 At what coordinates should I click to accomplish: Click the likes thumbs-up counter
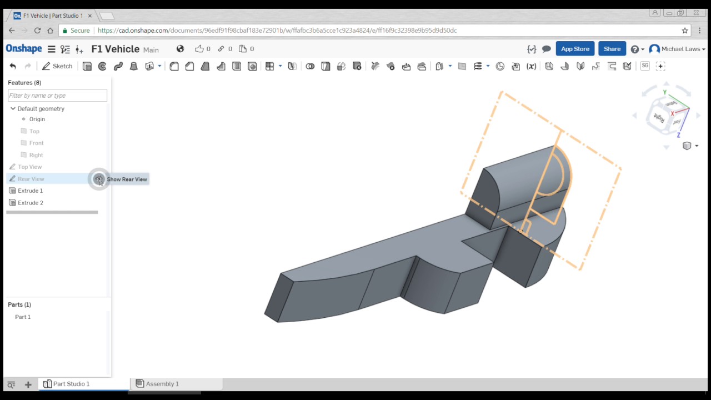click(x=203, y=49)
